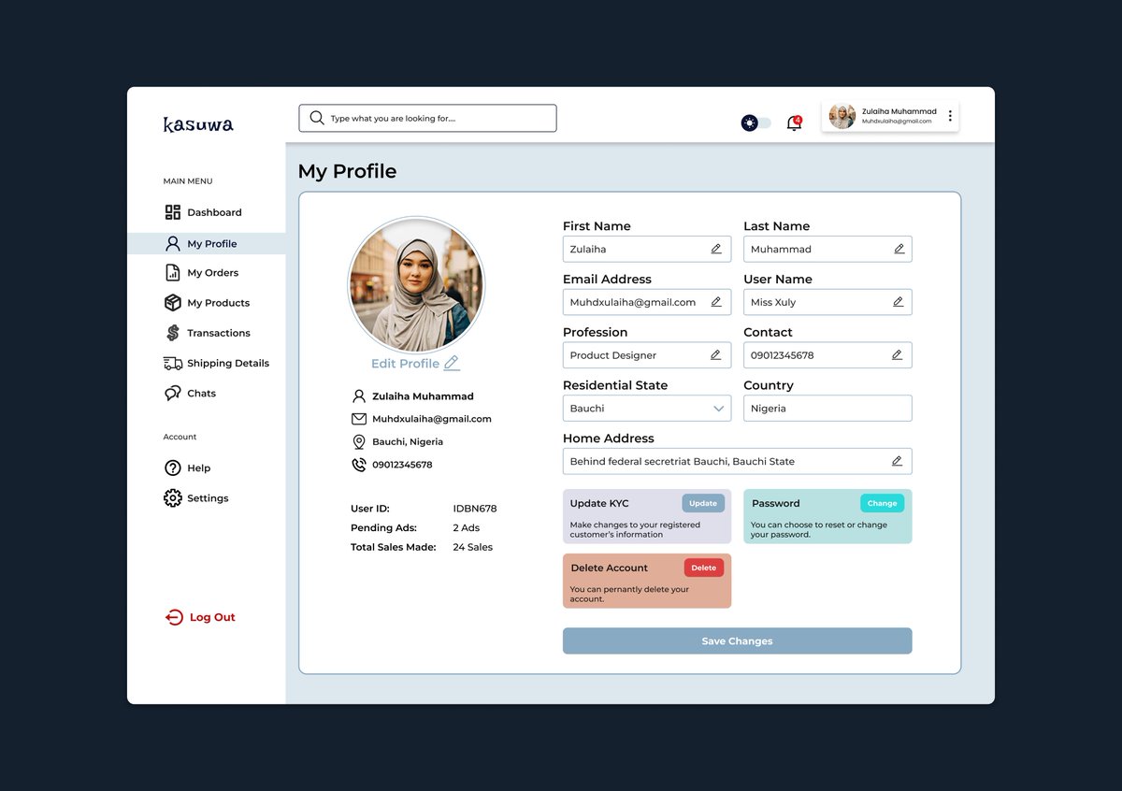
Task: Click pencil icon in Home Address field
Action: click(x=898, y=461)
